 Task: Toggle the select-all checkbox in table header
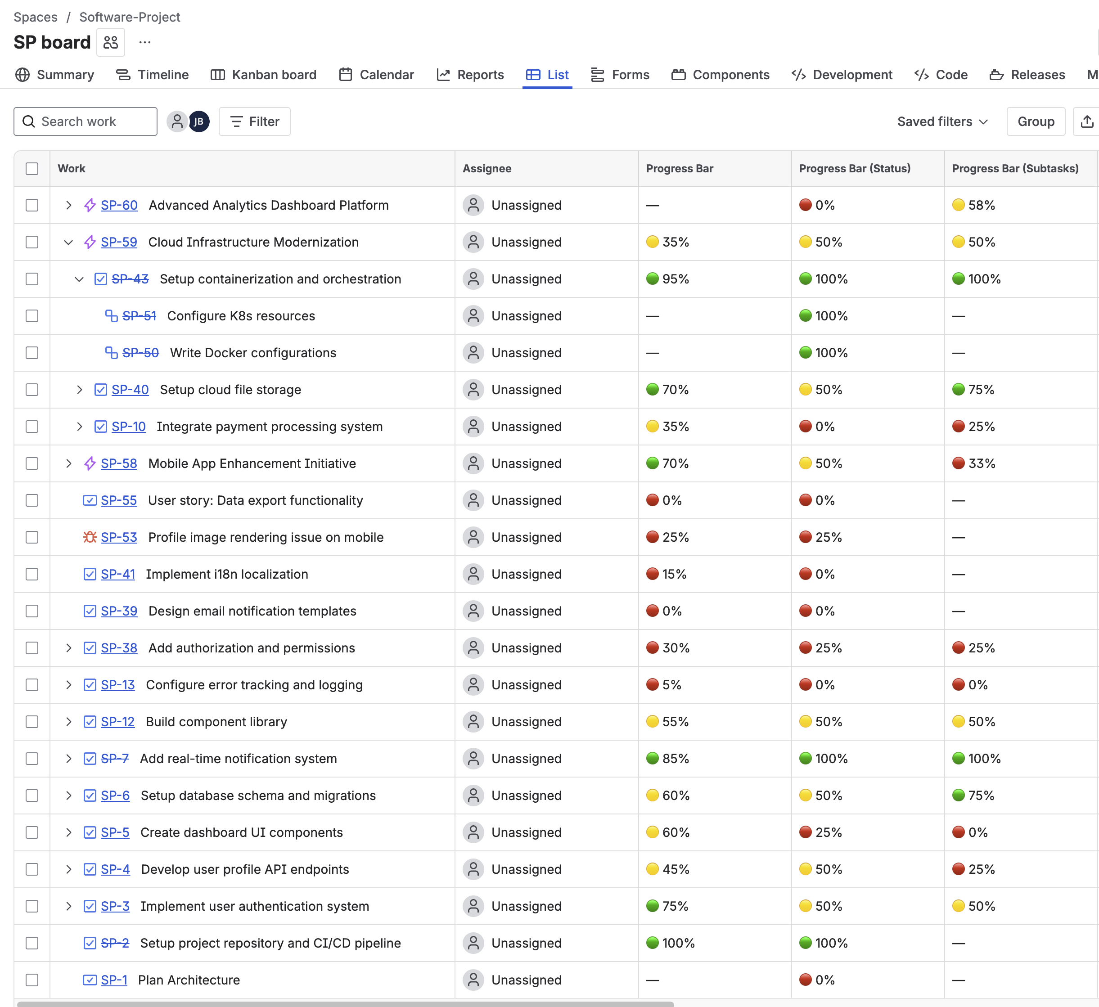pos(32,169)
